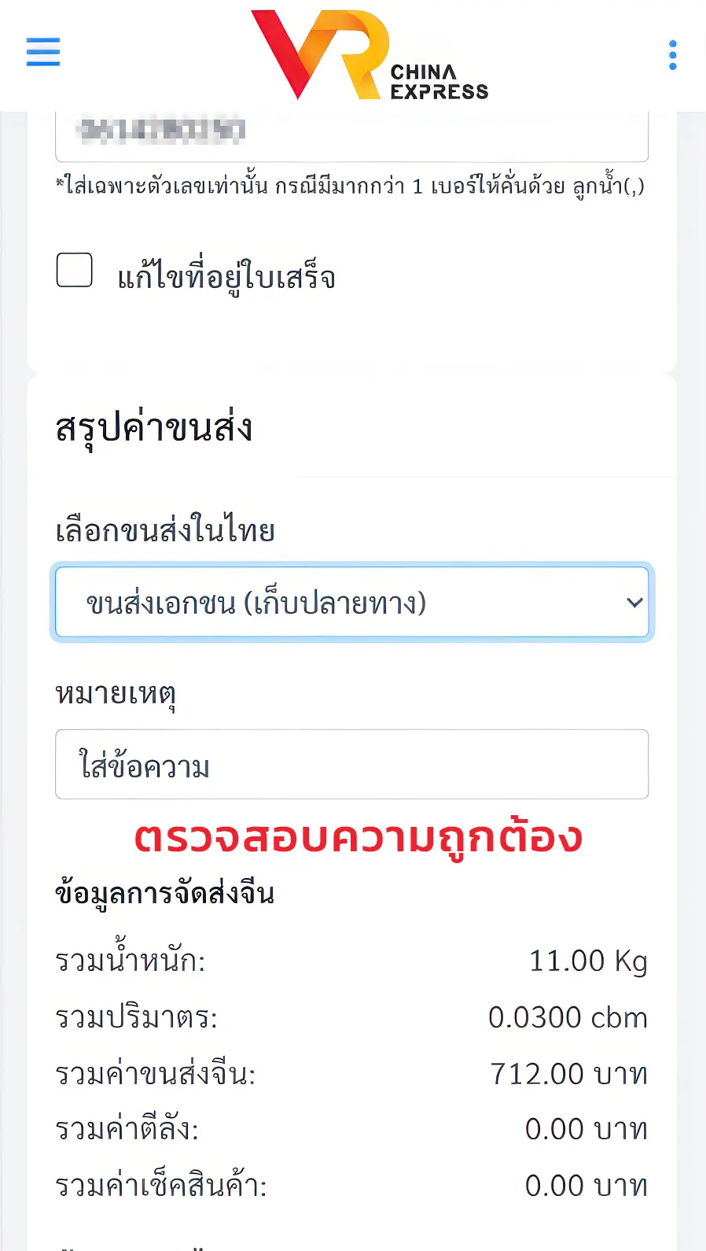This screenshot has width=706, height=1251.
Task: Click the เลือกขนส่งในไทย field label
Action: 165,530
